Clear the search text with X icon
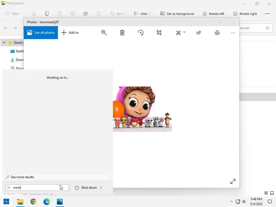 tap(8, 188)
